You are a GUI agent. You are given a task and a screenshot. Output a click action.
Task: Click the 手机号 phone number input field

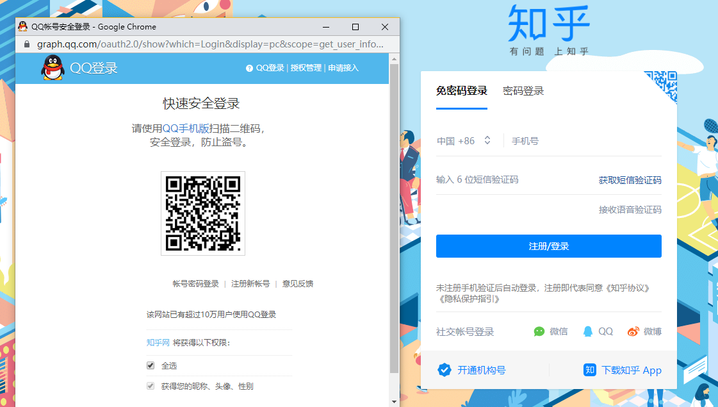click(576, 140)
